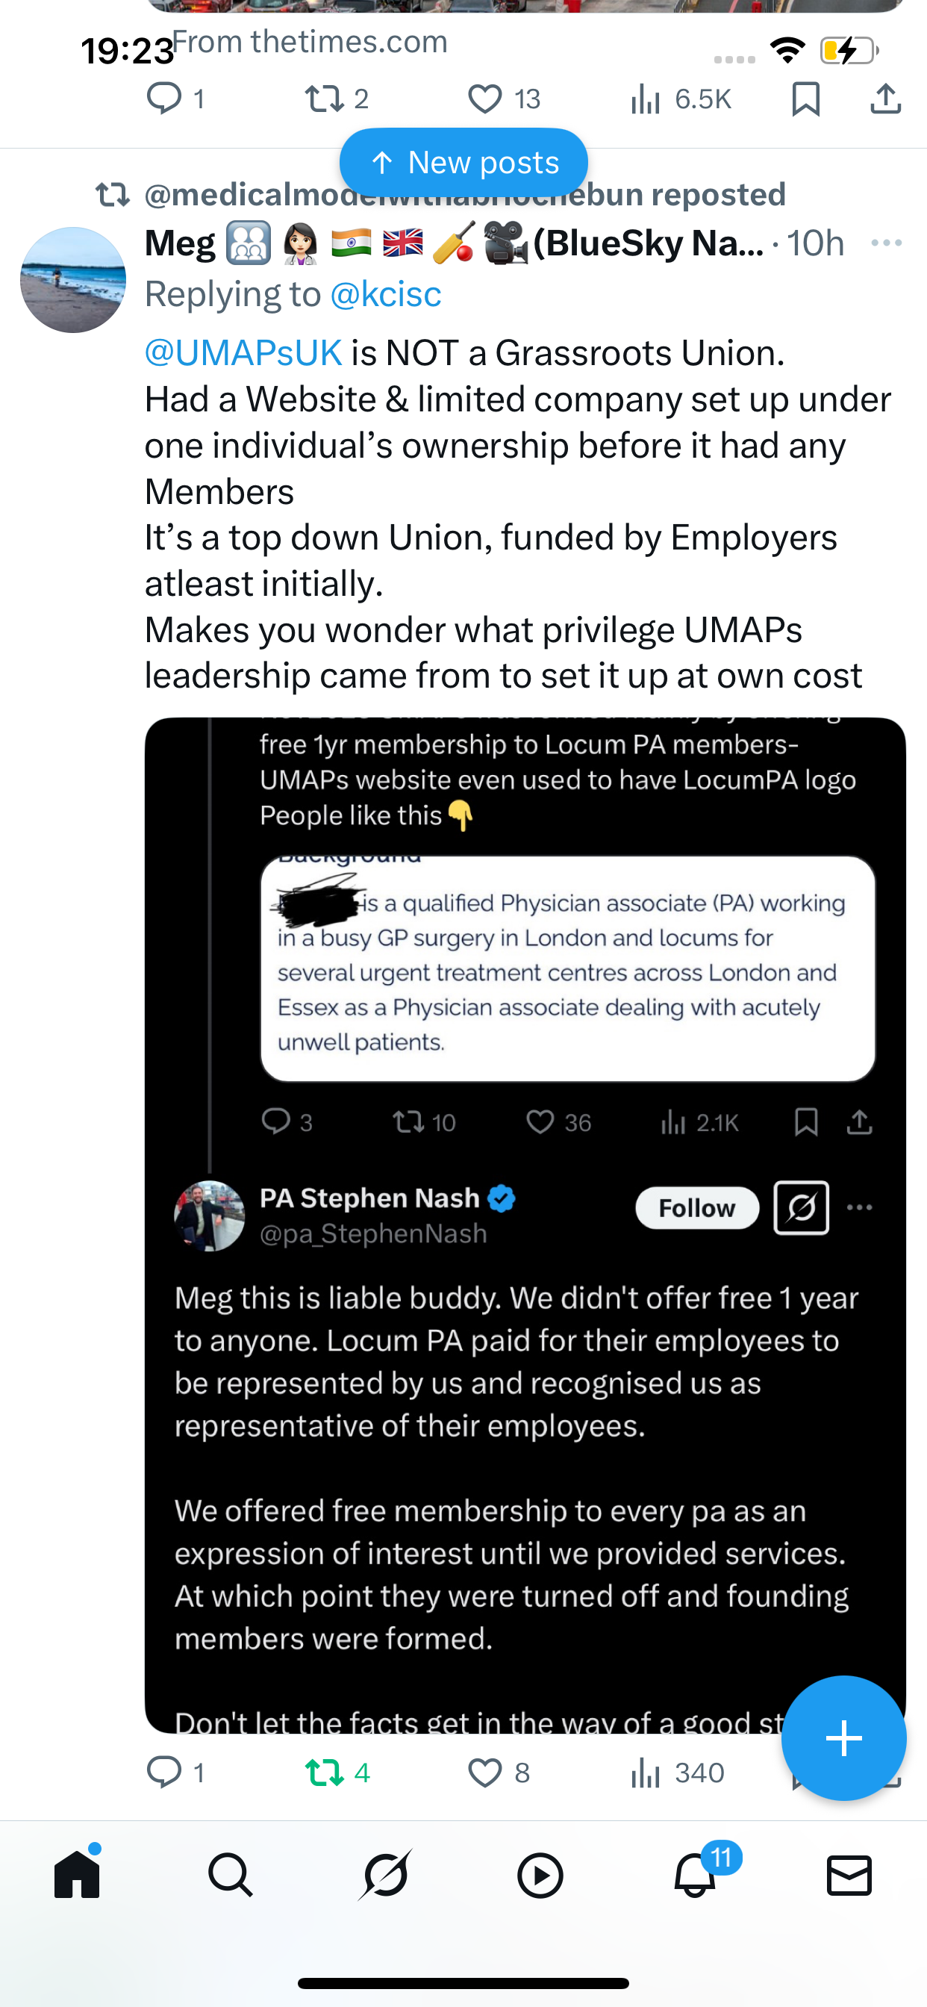Viewport: 927px width, 2007px height.
Task: Open Notifications with 11 badge
Action: 696,1875
